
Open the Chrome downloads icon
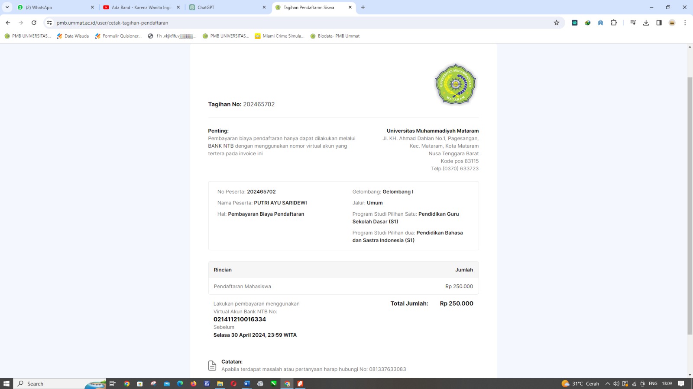pos(646,23)
